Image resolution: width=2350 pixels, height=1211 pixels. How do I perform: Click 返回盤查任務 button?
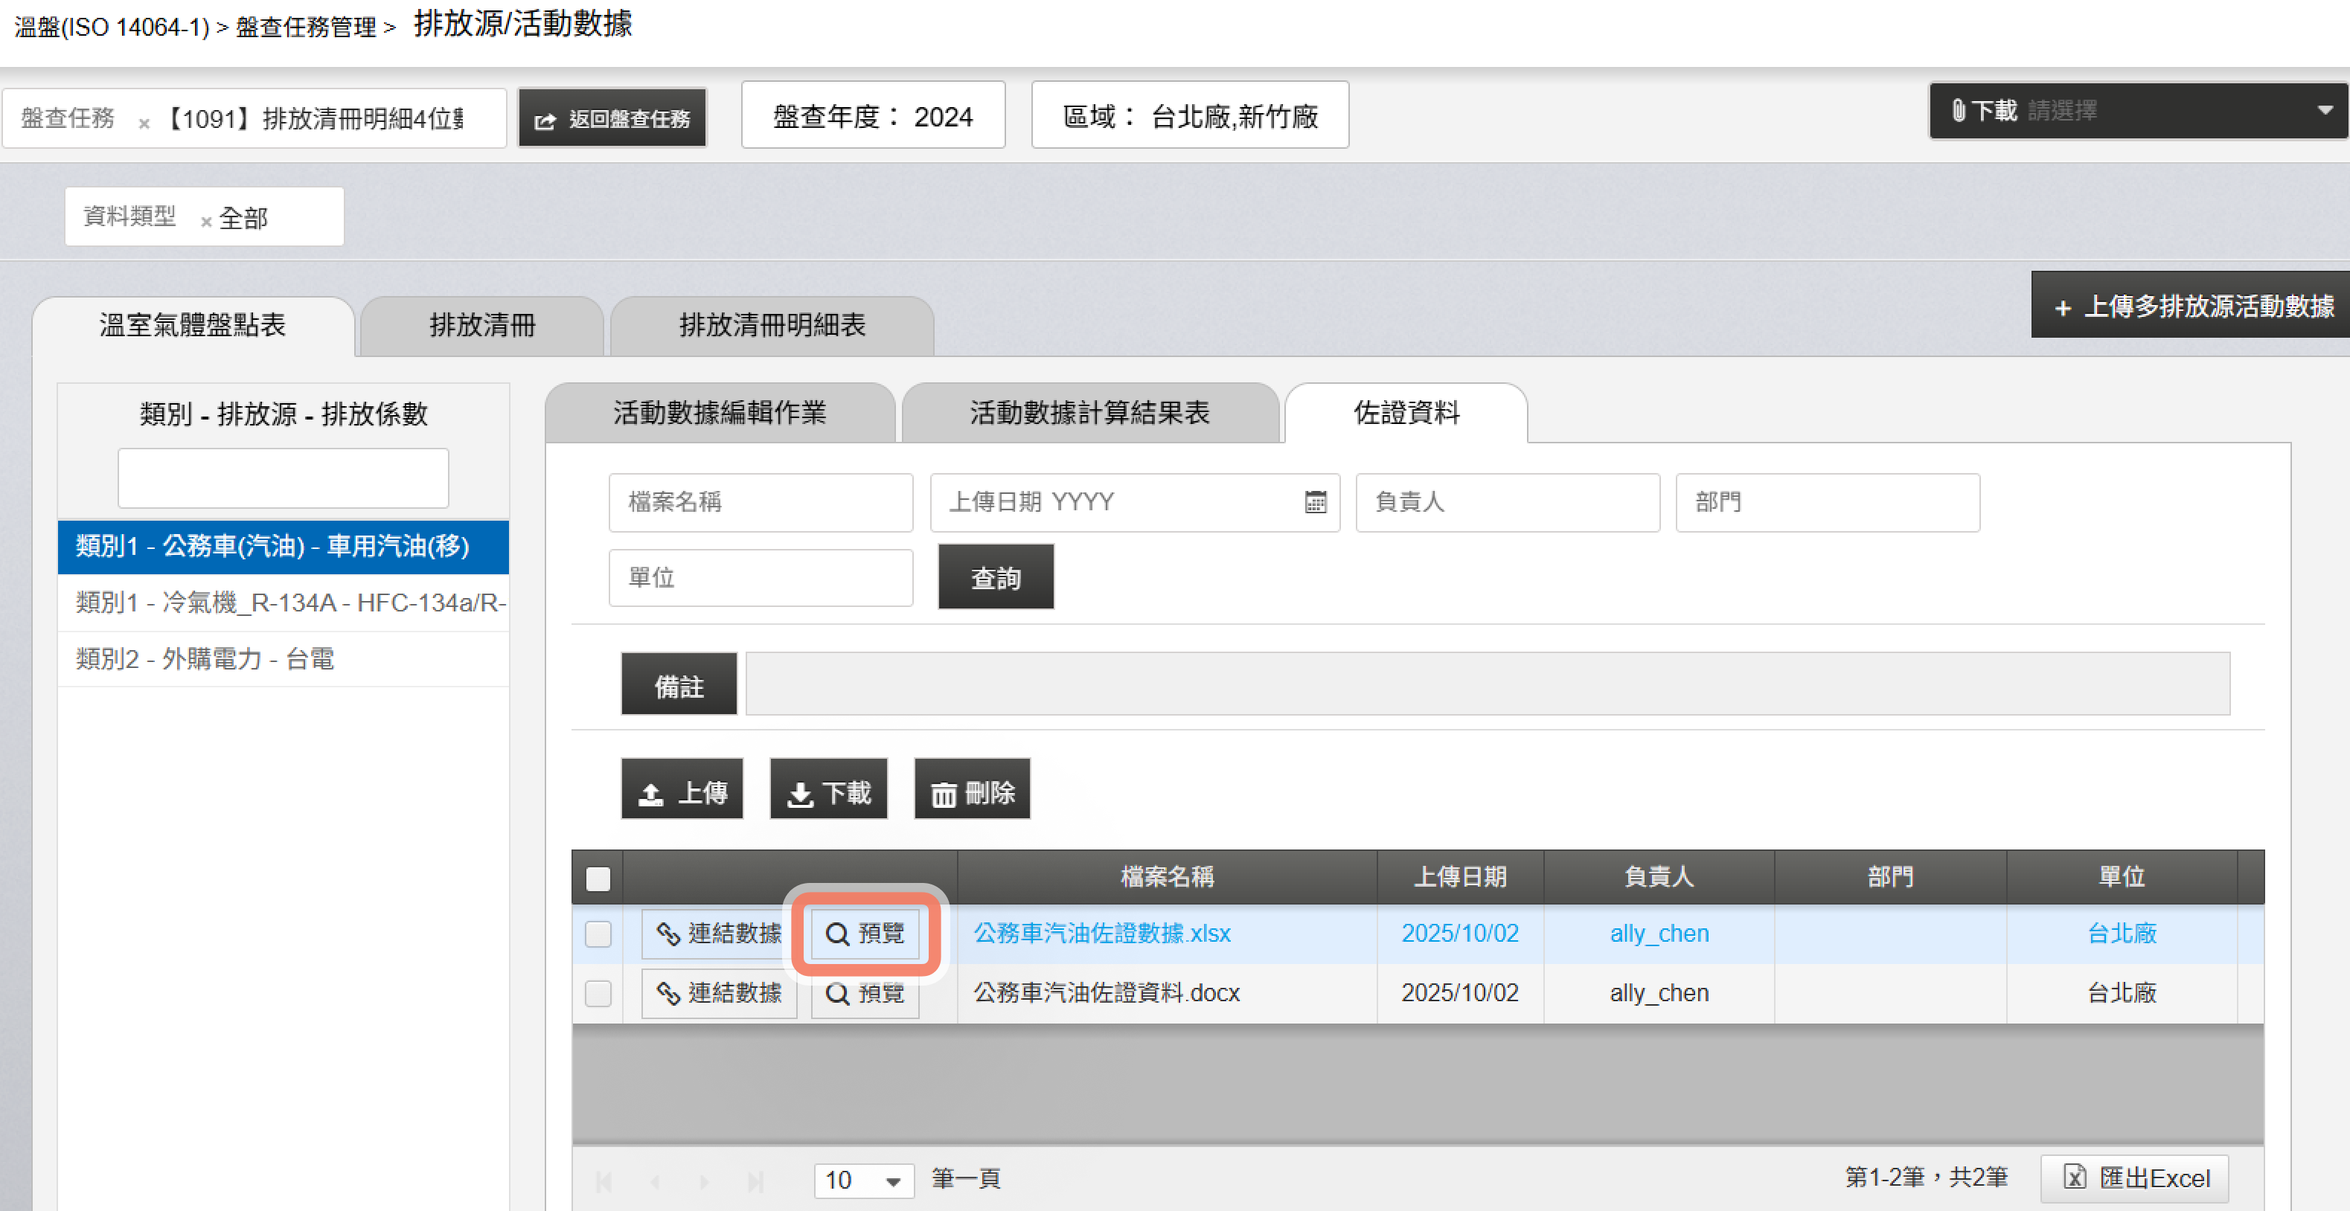pos(612,118)
